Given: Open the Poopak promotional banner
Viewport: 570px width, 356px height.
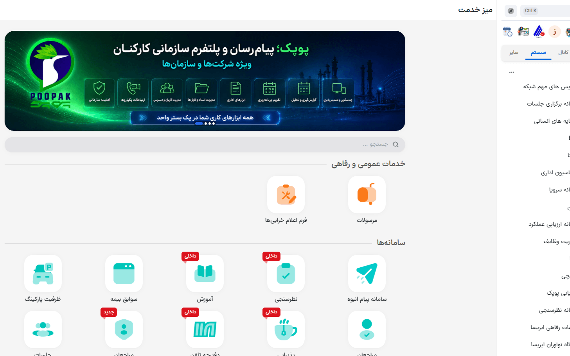Looking at the screenshot, I should tap(205, 81).
